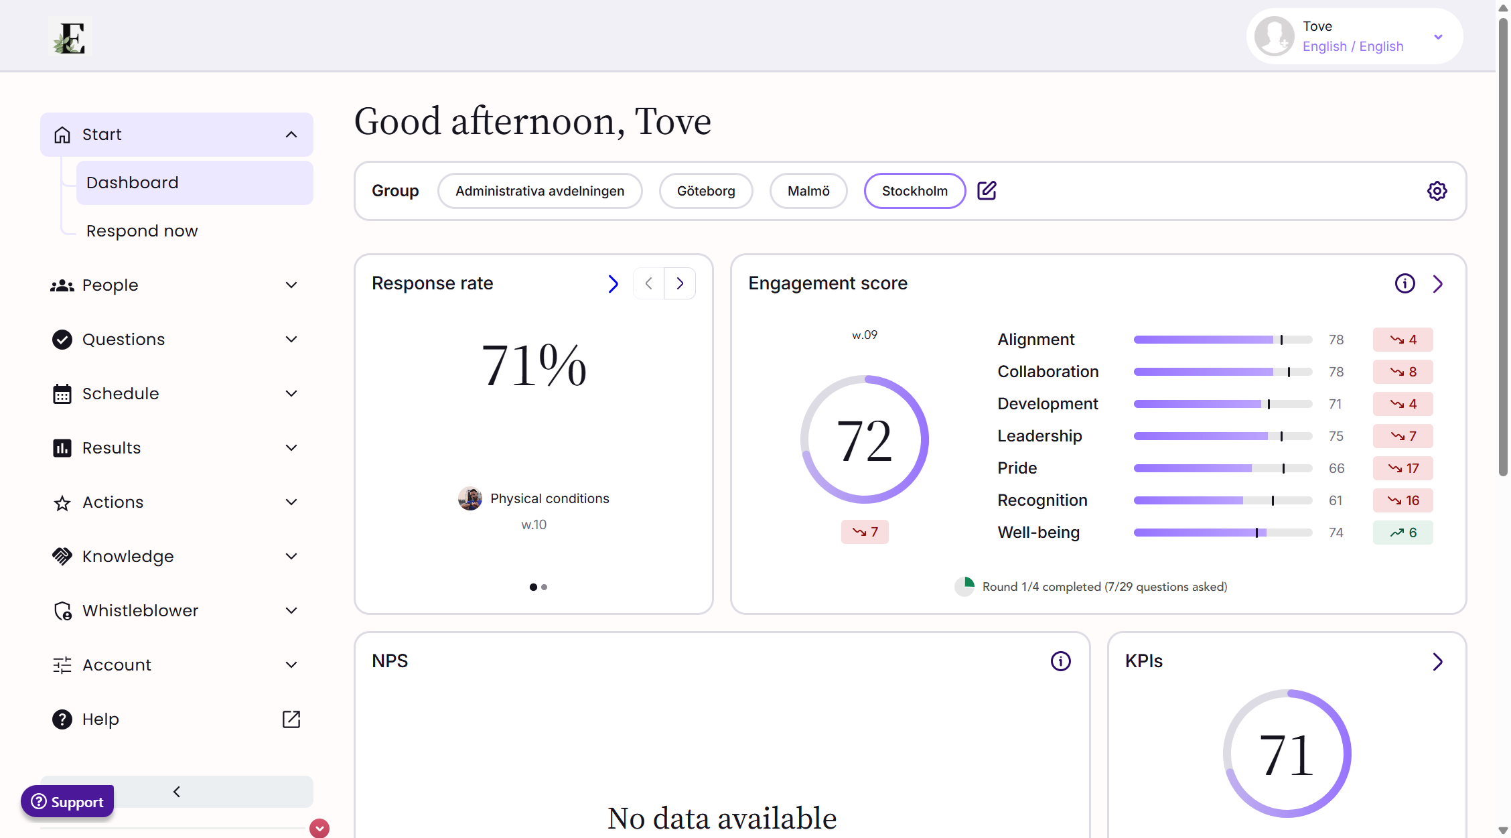Open Help external link icon

(x=291, y=719)
